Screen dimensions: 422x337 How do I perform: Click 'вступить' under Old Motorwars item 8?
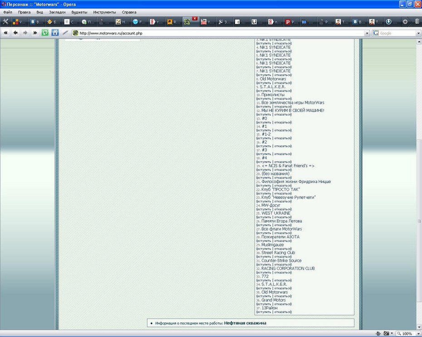click(264, 83)
